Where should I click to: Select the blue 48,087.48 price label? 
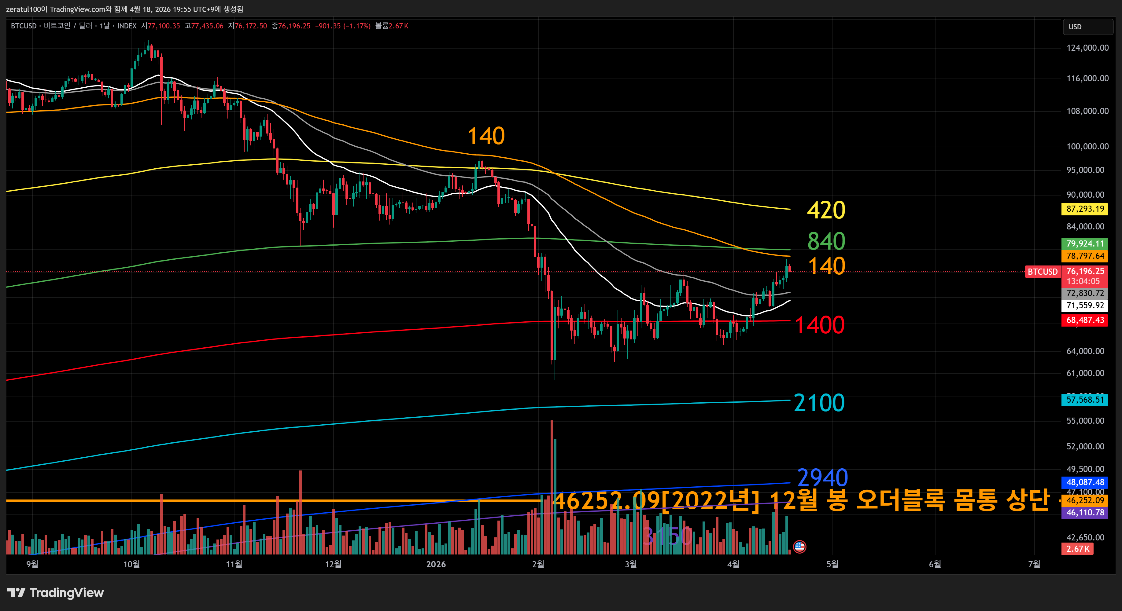[x=1084, y=482]
